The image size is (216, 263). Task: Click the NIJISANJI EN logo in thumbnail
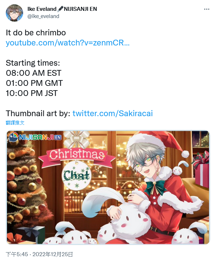click(x=35, y=137)
